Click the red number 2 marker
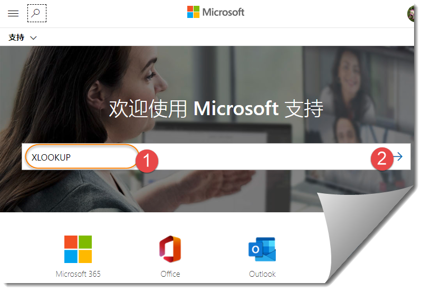This screenshot has width=422, height=291. pos(382,158)
